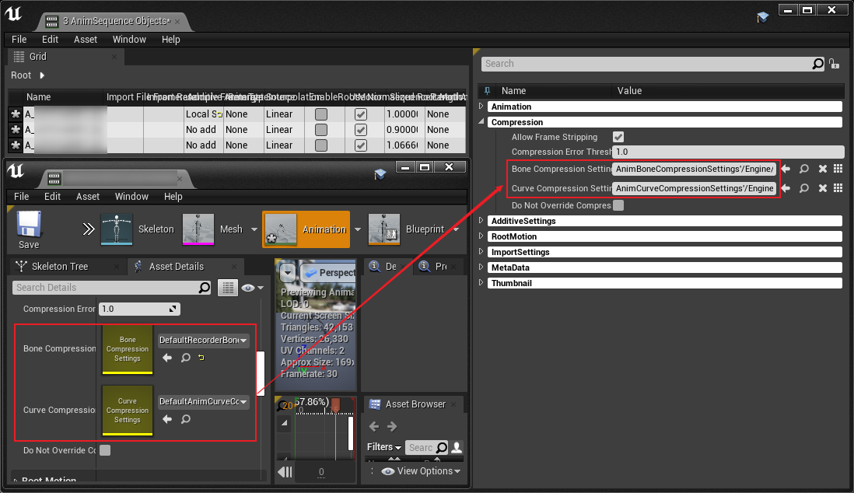
Task: Collapse the Compression category
Action: coord(481,122)
